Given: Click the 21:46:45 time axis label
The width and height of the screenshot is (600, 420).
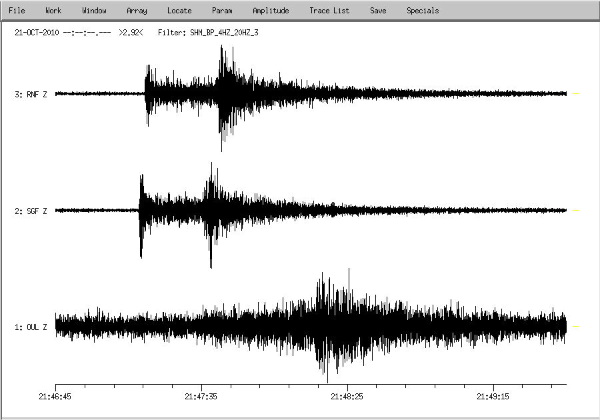Looking at the screenshot, I should [x=55, y=397].
